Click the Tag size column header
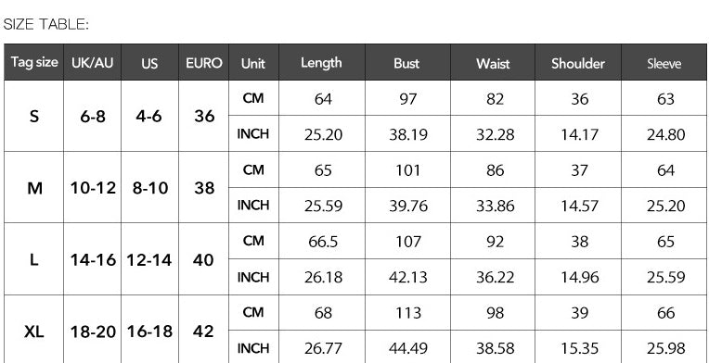The width and height of the screenshot is (709, 363). 34,62
